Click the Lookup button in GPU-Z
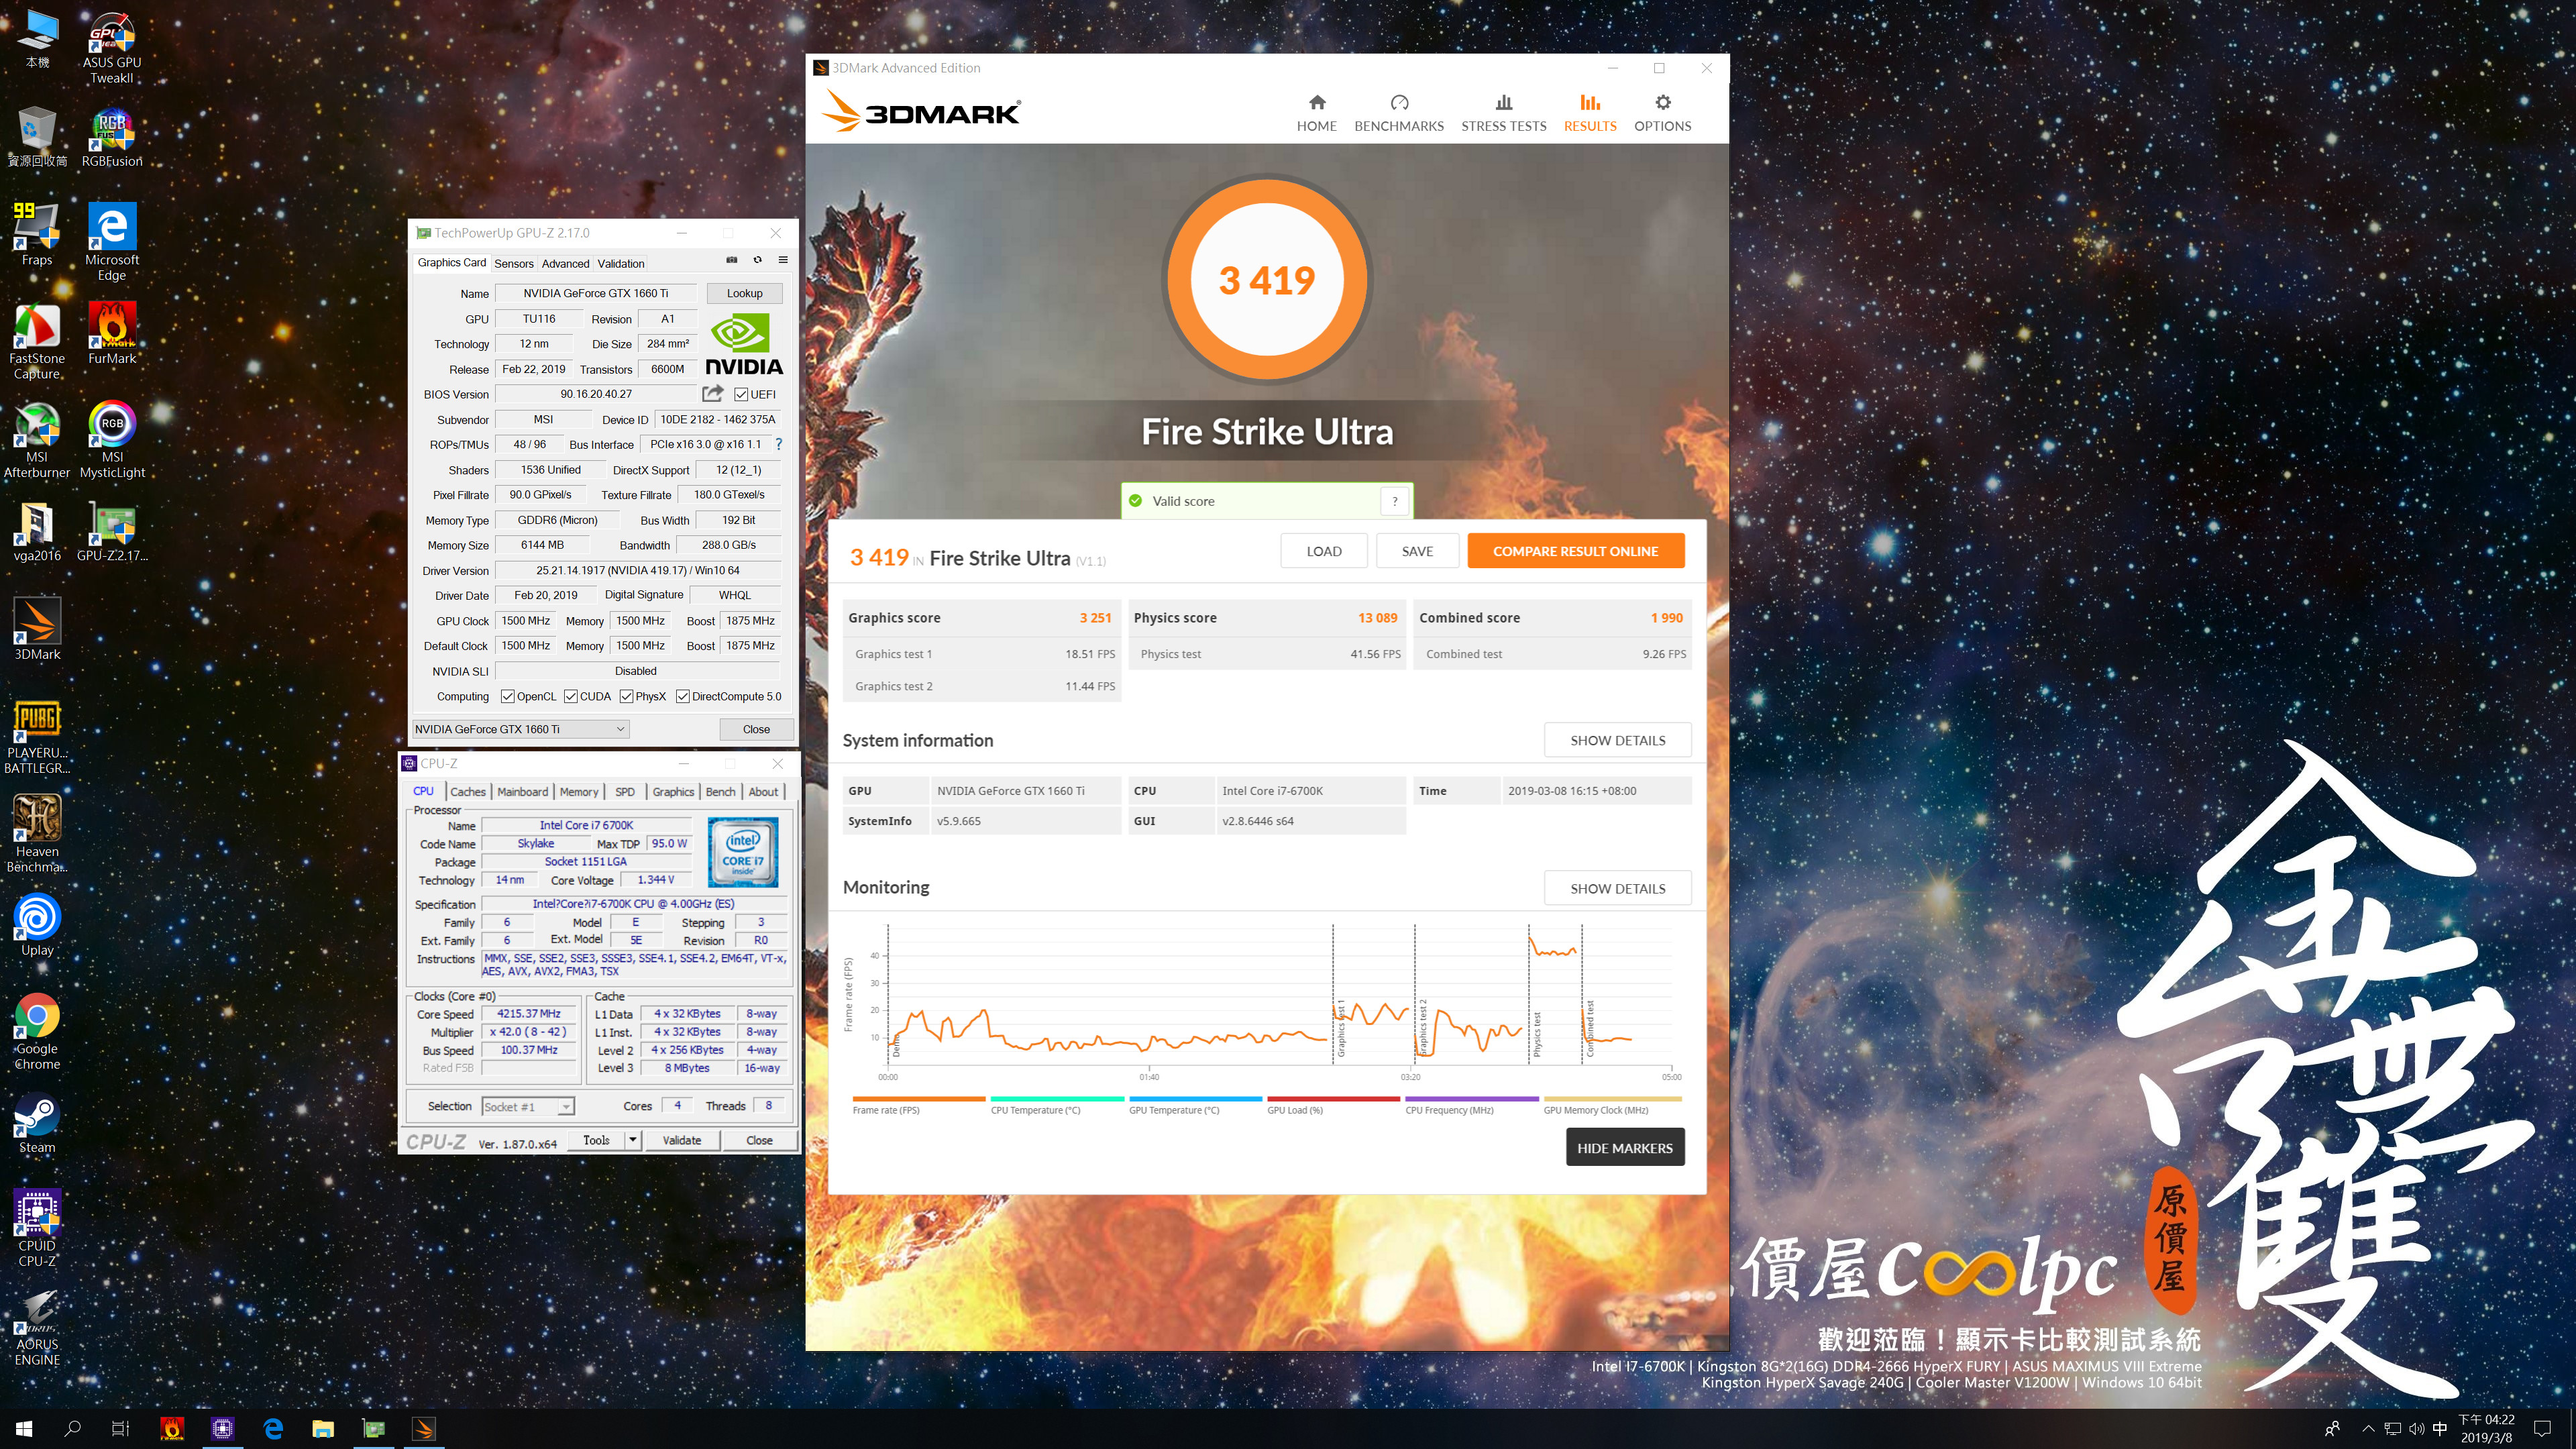The height and width of the screenshot is (1449, 2576). pos(744,293)
